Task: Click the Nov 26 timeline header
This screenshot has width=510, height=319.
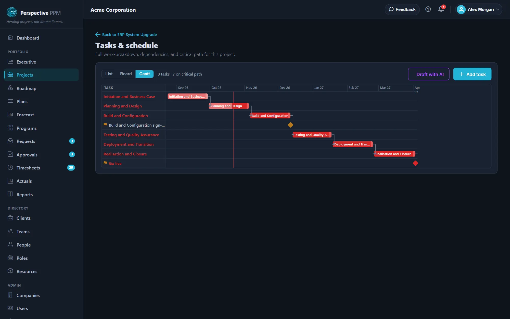Action: point(251,88)
